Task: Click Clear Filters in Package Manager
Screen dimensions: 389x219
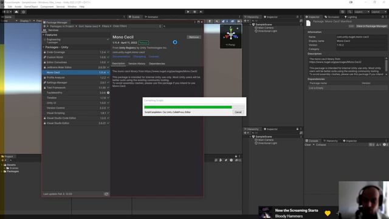Action: [120, 26]
